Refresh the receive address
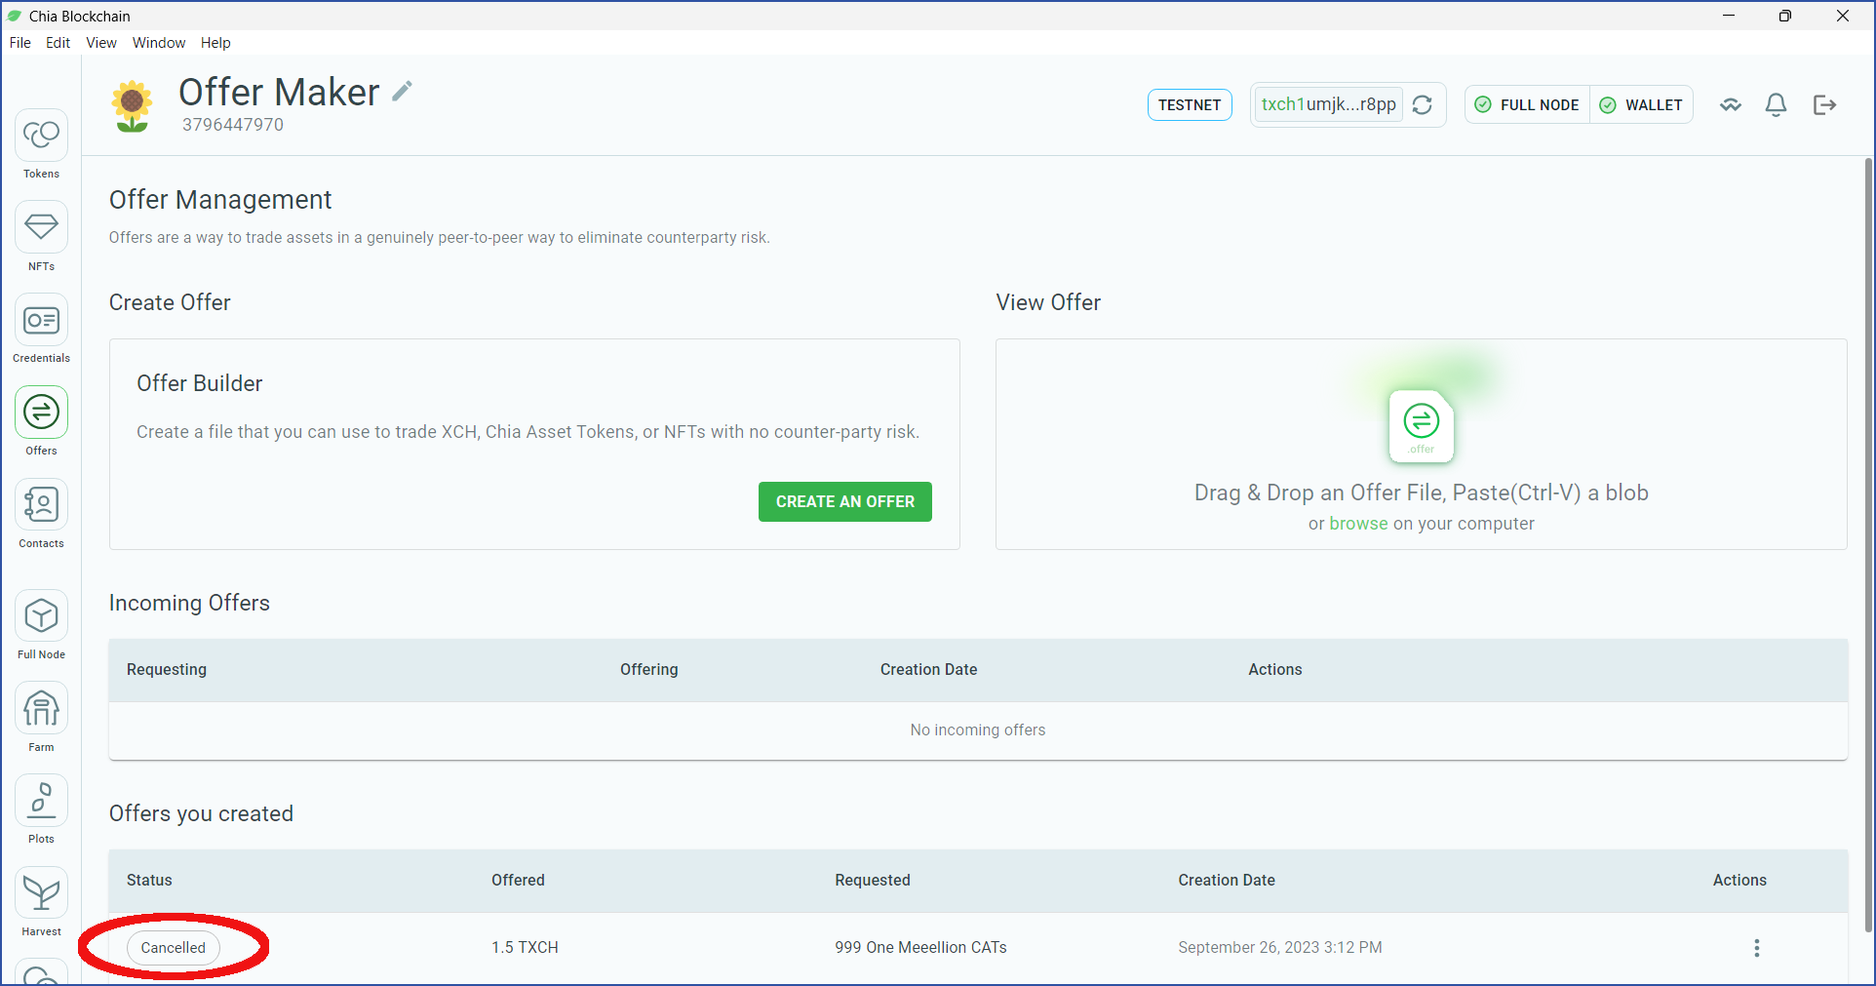This screenshot has height=986, width=1876. click(1423, 104)
